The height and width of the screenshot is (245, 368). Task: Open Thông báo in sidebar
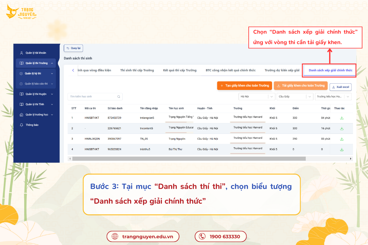click(x=32, y=125)
